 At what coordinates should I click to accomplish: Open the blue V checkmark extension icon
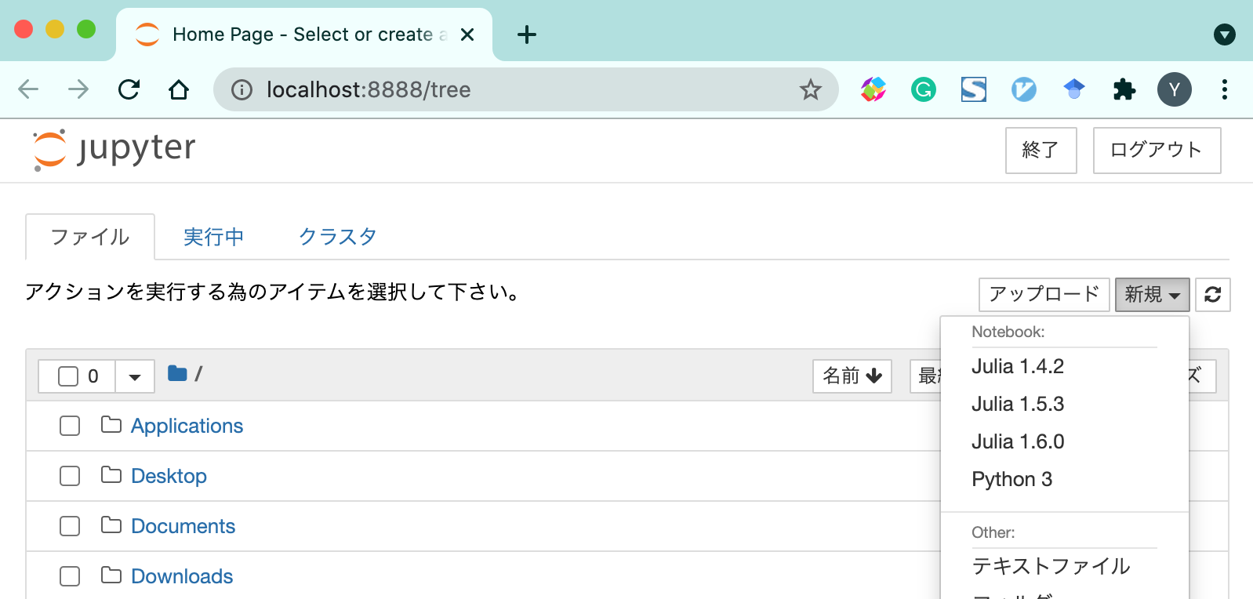point(1024,89)
